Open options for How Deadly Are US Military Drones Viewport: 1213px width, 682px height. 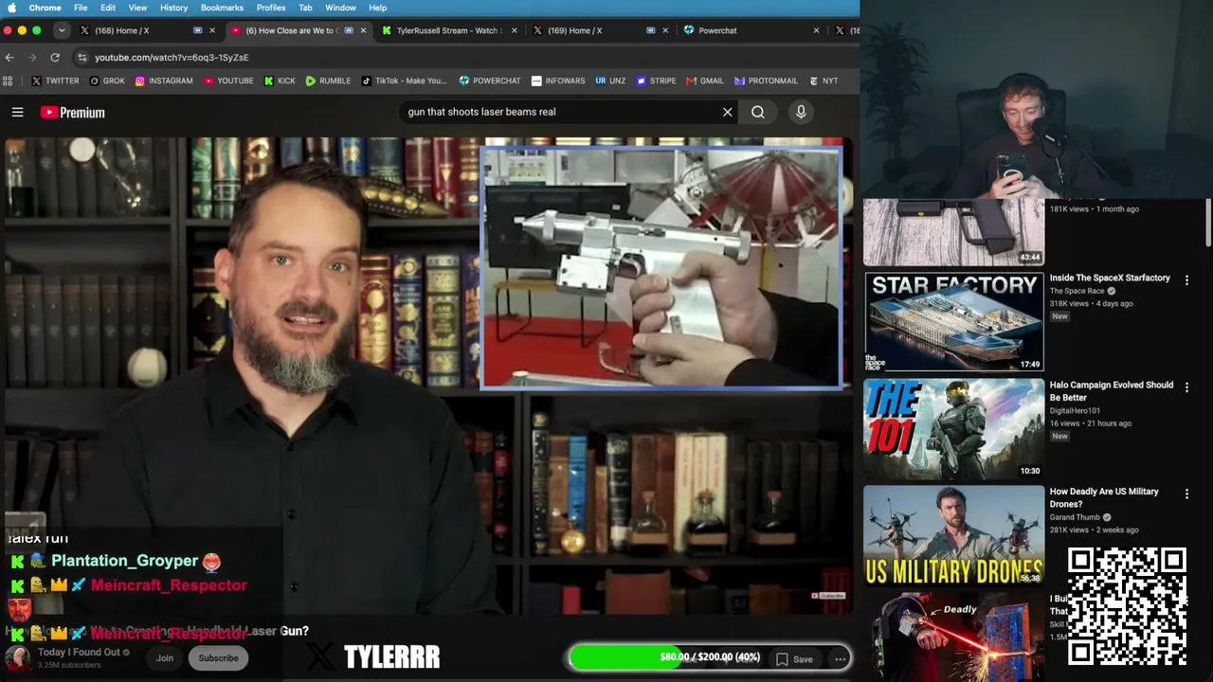[x=1186, y=494]
